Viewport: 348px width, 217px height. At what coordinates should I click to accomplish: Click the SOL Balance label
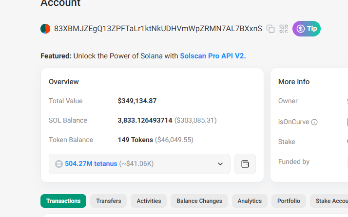coord(68,120)
